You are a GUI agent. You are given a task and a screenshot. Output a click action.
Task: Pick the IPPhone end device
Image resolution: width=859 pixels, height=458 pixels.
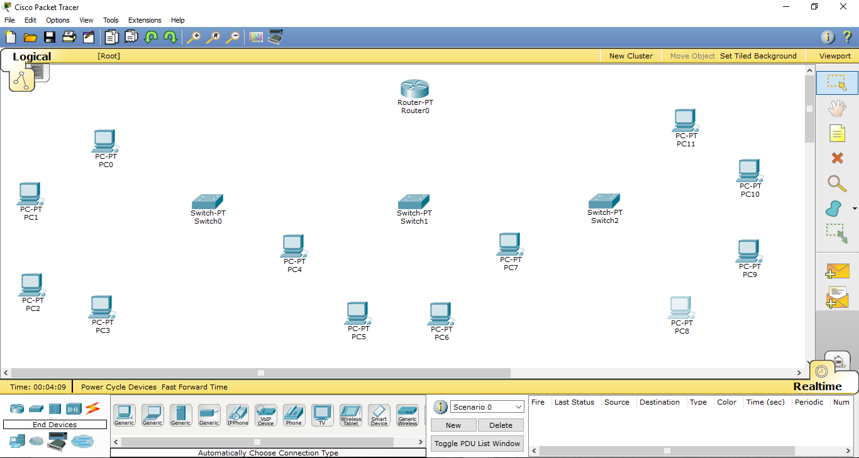[238, 415]
